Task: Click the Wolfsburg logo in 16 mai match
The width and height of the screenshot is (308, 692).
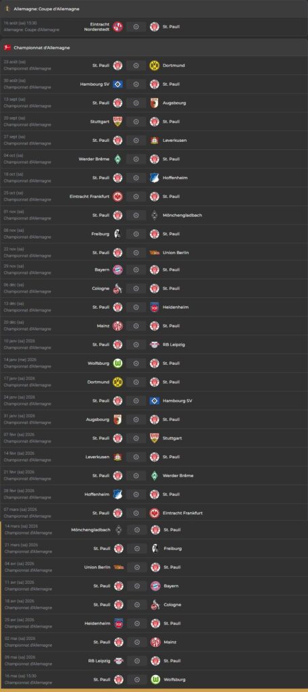Action: [x=155, y=680]
